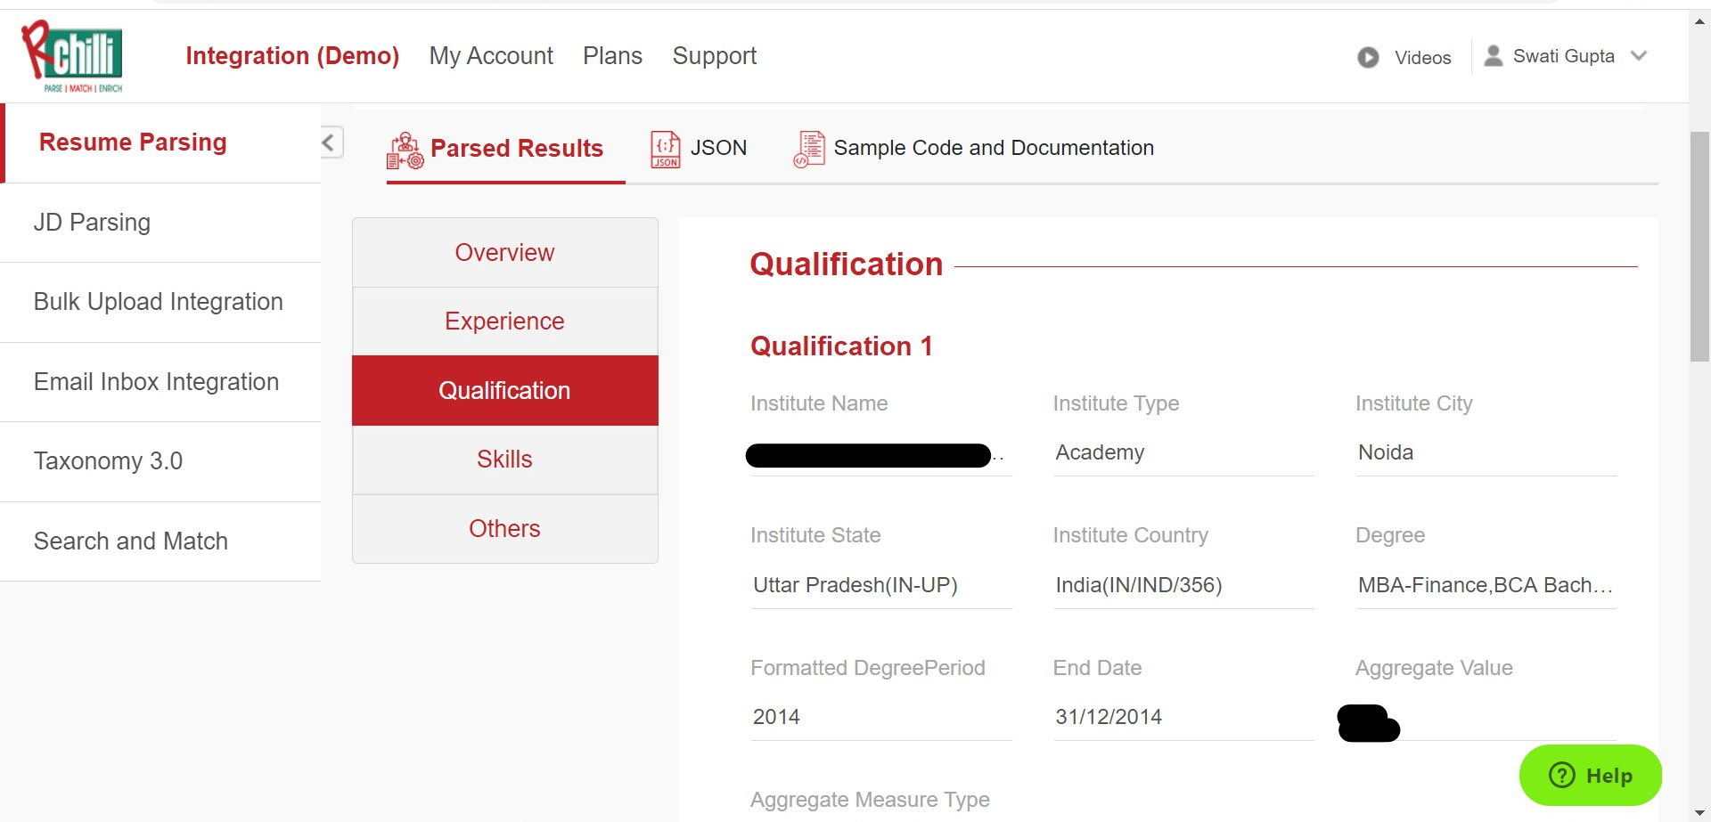This screenshot has height=822, width=1711.
Task: Click the Videos play icon
Action: pos(1368,57)
